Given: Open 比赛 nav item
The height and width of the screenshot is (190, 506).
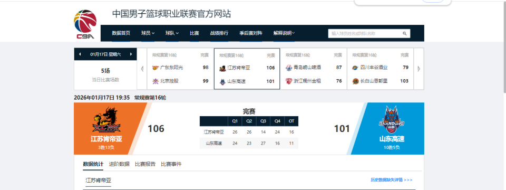Looking at the screenshot, I should coord(194,33).
